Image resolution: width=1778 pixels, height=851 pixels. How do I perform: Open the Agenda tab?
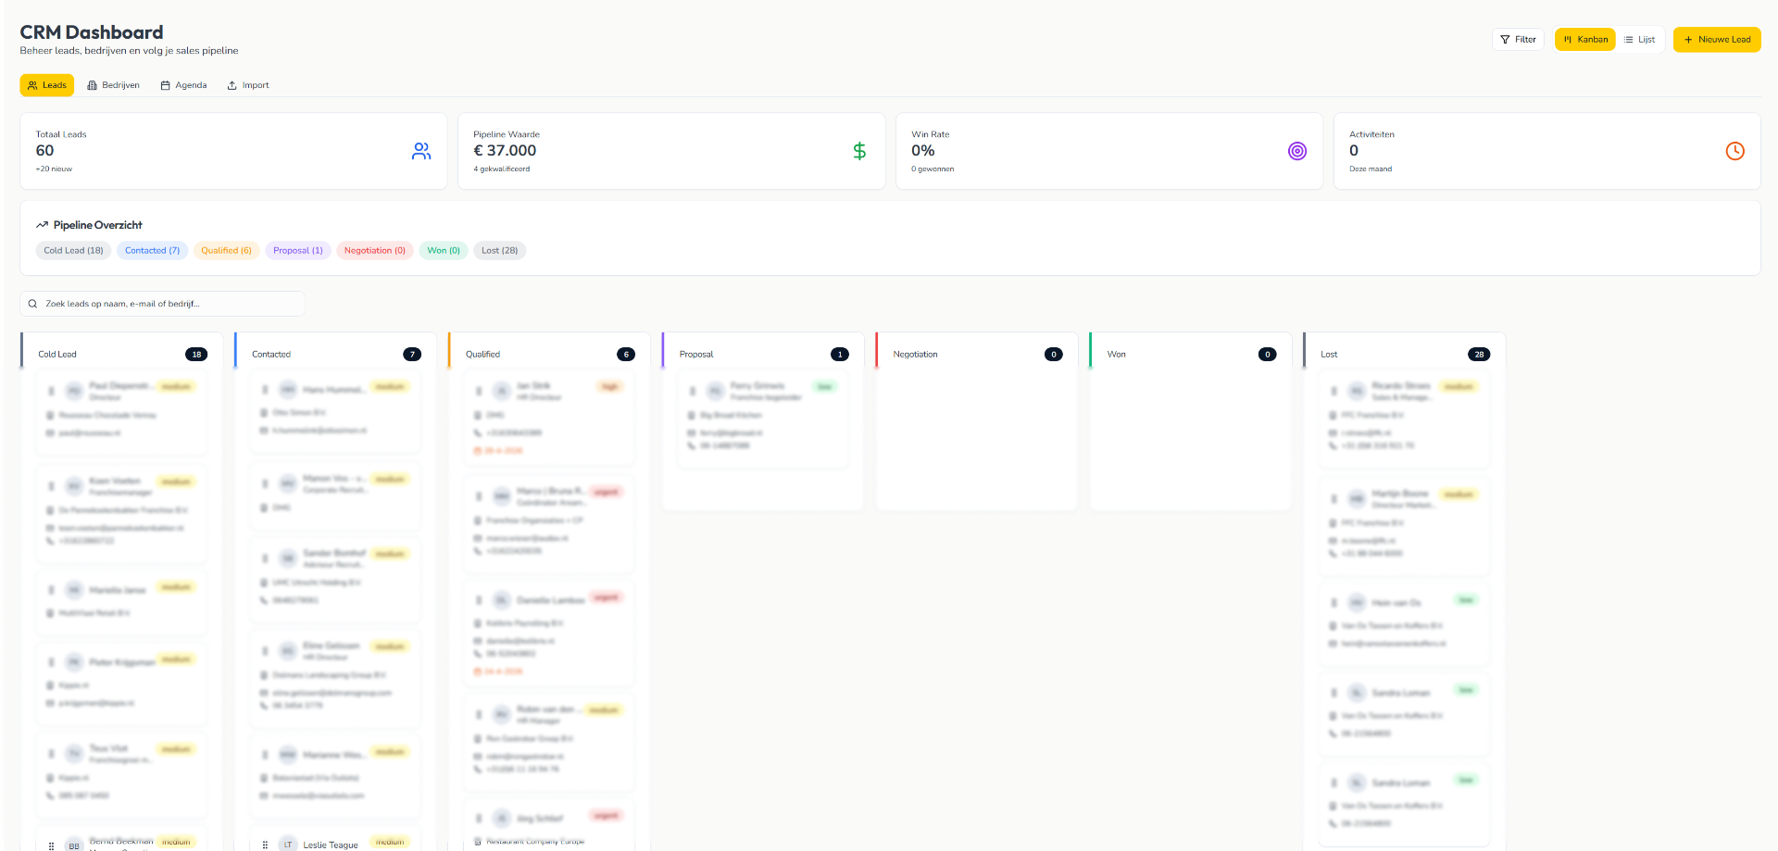tap(183, 85)
